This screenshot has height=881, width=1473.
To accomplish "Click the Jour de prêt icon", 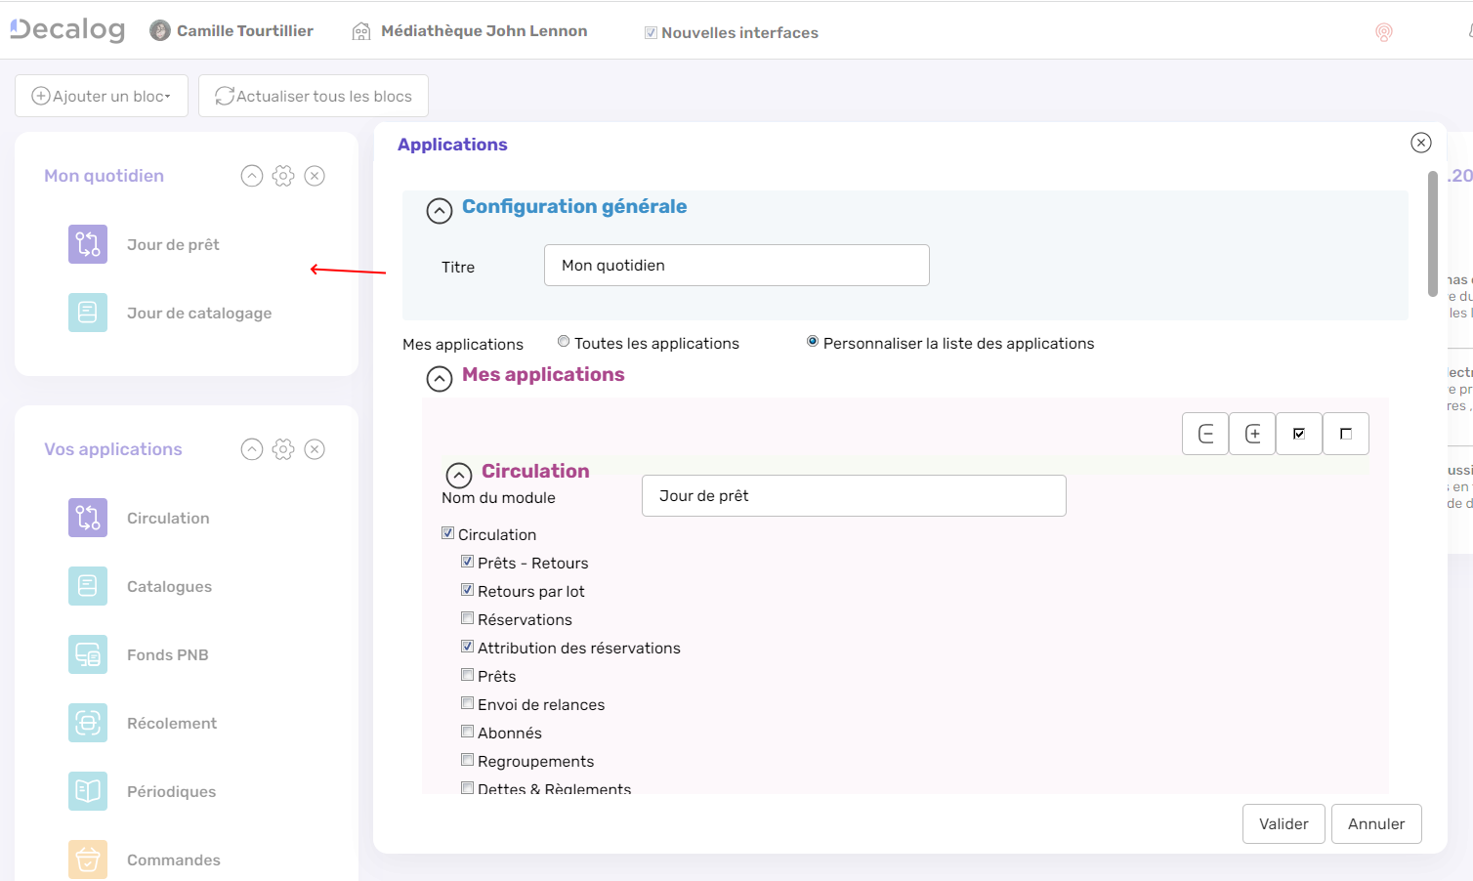I will [x=87, y=244].
